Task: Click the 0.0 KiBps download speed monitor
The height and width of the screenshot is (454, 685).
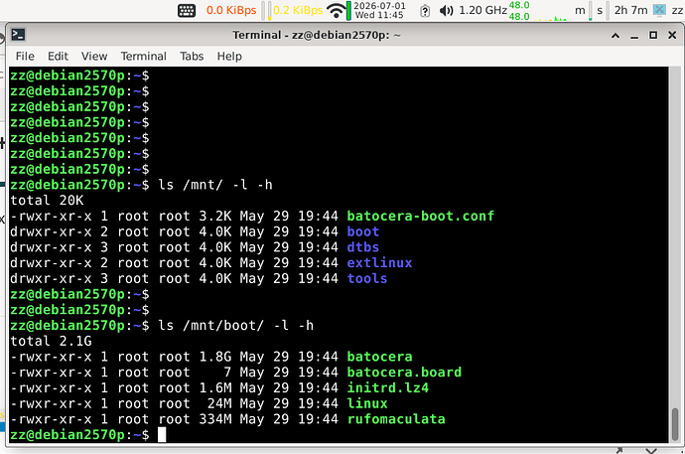Action: point(231,10)
